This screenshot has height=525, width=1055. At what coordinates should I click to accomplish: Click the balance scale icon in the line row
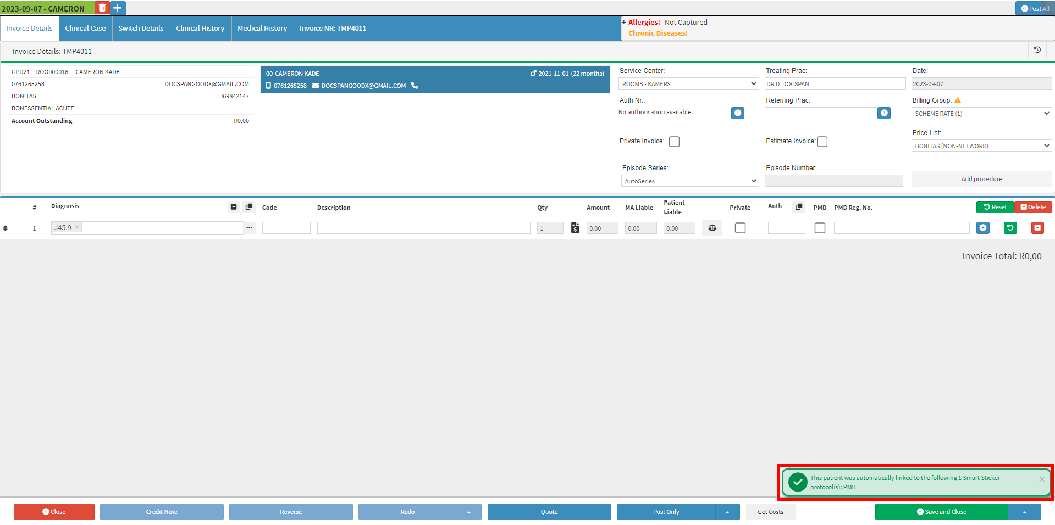click(x=712, y=228)
